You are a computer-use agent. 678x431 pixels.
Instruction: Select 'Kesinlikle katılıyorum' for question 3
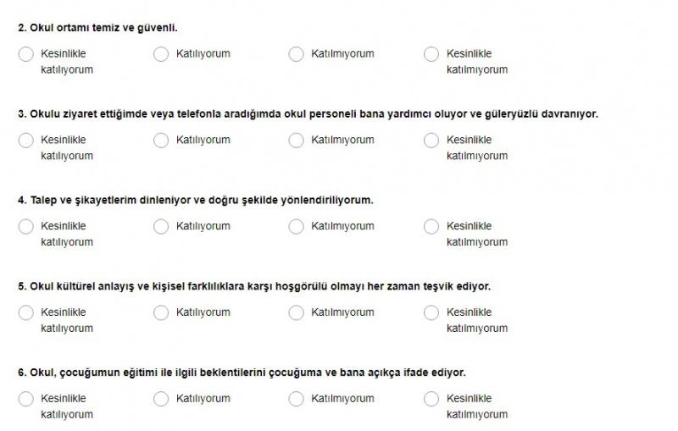point(26,141)
